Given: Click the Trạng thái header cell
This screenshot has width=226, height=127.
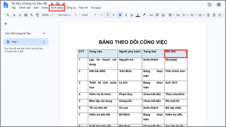Looking at the screenshot, I should click(x=153, y=54).
